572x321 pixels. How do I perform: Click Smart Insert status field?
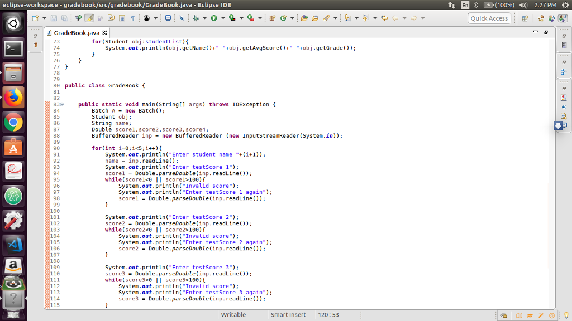(288, 315)
